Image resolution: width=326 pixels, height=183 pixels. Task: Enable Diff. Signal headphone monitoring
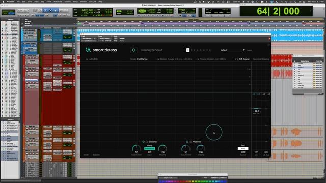pyautogui.click(x=236, y=59)
